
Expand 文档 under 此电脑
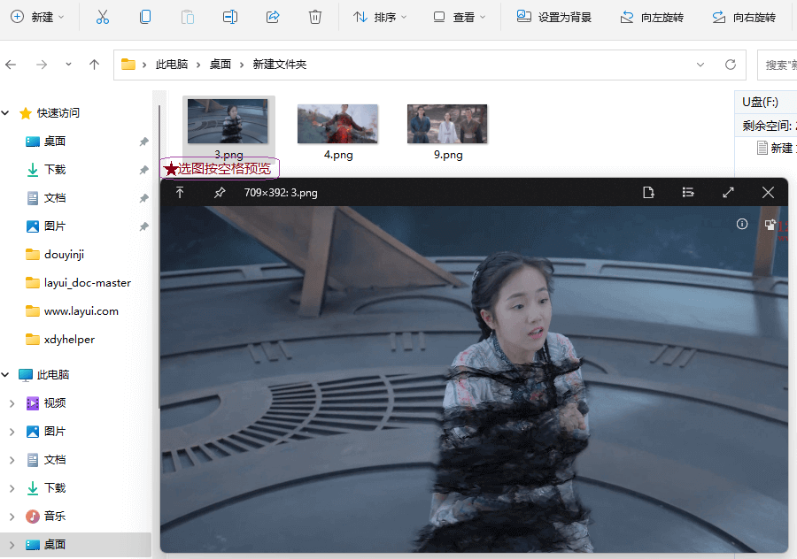pyautogui.click(x=12, y=460)
